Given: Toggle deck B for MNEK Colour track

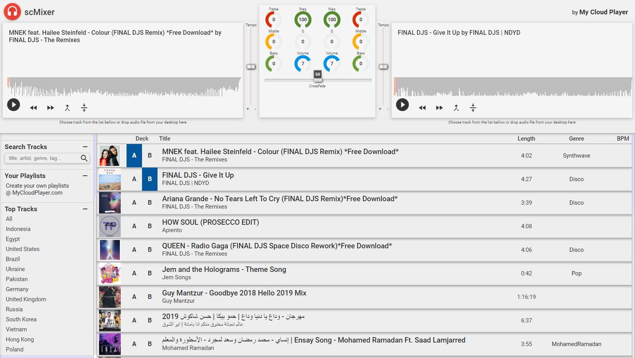Looking at the screenshot, I should click(150, 156).
